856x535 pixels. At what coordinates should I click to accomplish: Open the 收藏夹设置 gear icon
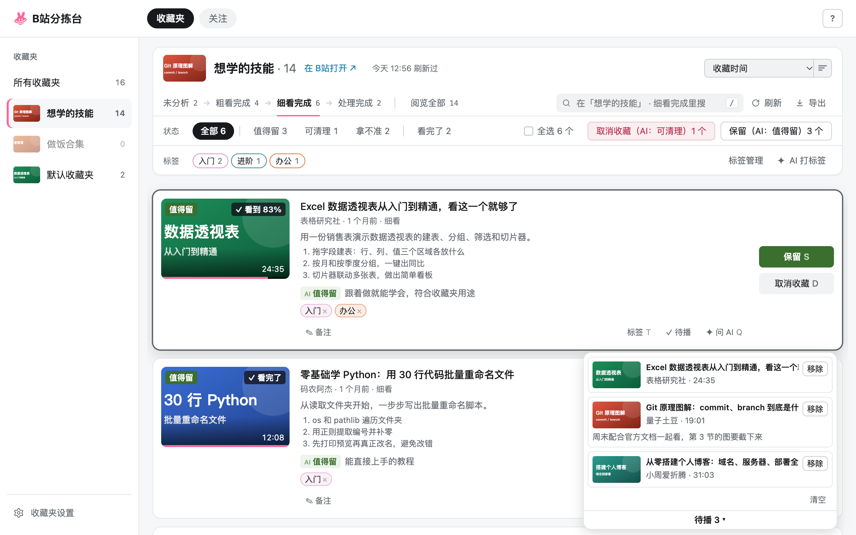[18, 513]
